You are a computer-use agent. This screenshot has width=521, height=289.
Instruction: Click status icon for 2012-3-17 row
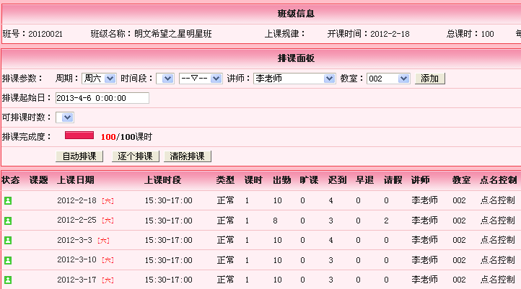pyautogui.click(x=8, y=280)
